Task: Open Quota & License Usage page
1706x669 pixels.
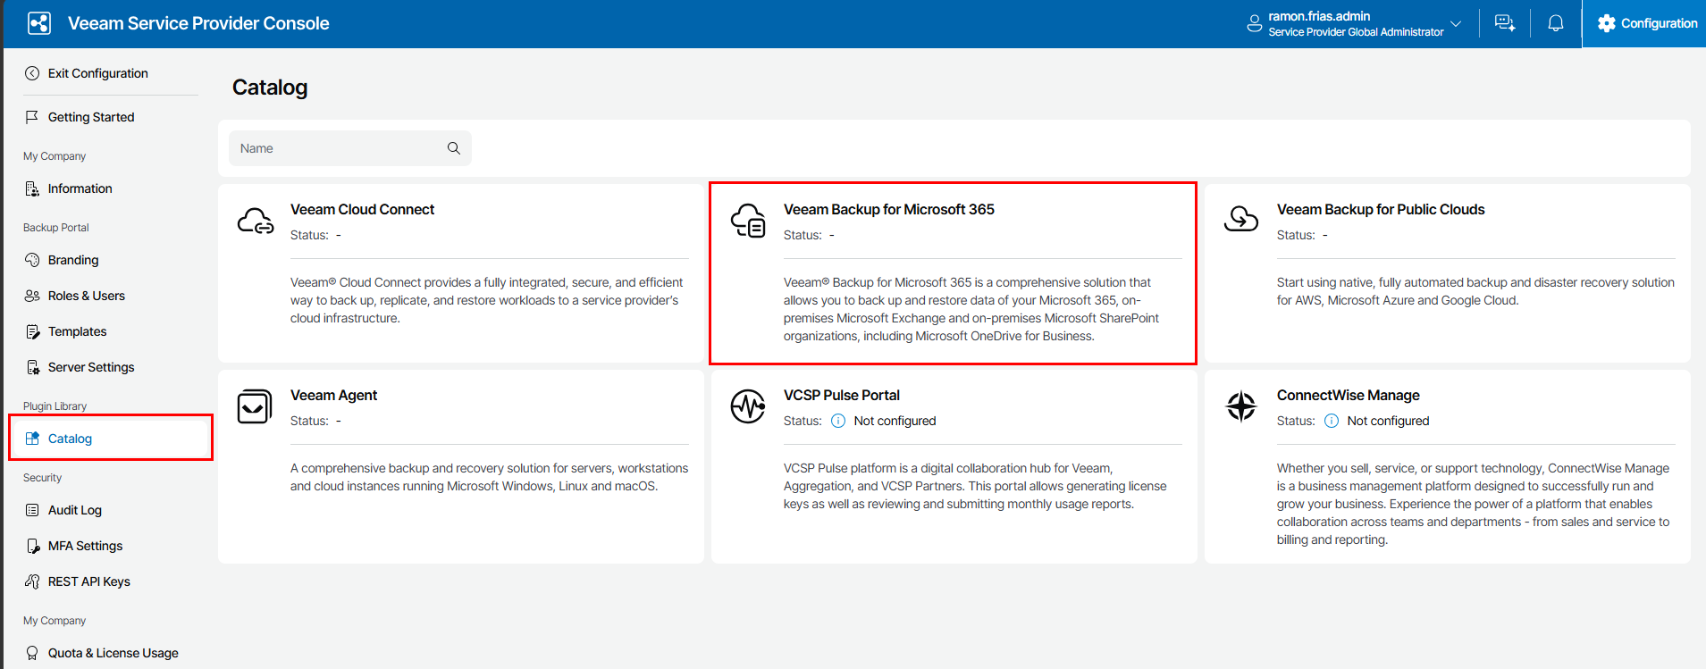Action: (113, 653)
